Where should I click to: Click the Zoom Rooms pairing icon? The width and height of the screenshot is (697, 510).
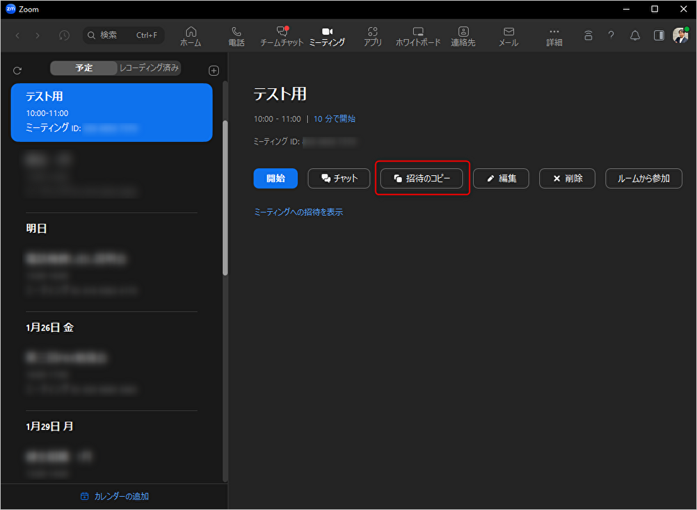coord(588,35)
